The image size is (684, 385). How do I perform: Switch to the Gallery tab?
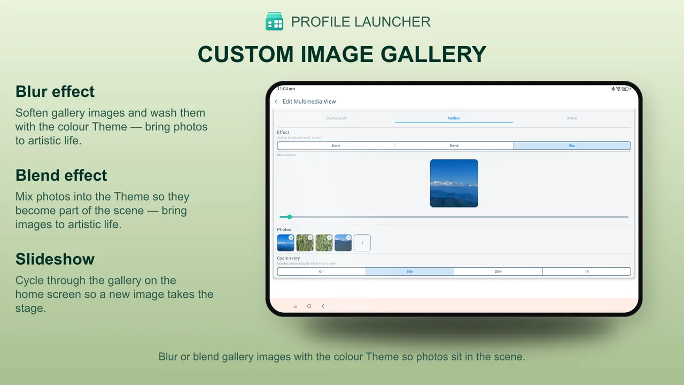[x=454, y=118]
